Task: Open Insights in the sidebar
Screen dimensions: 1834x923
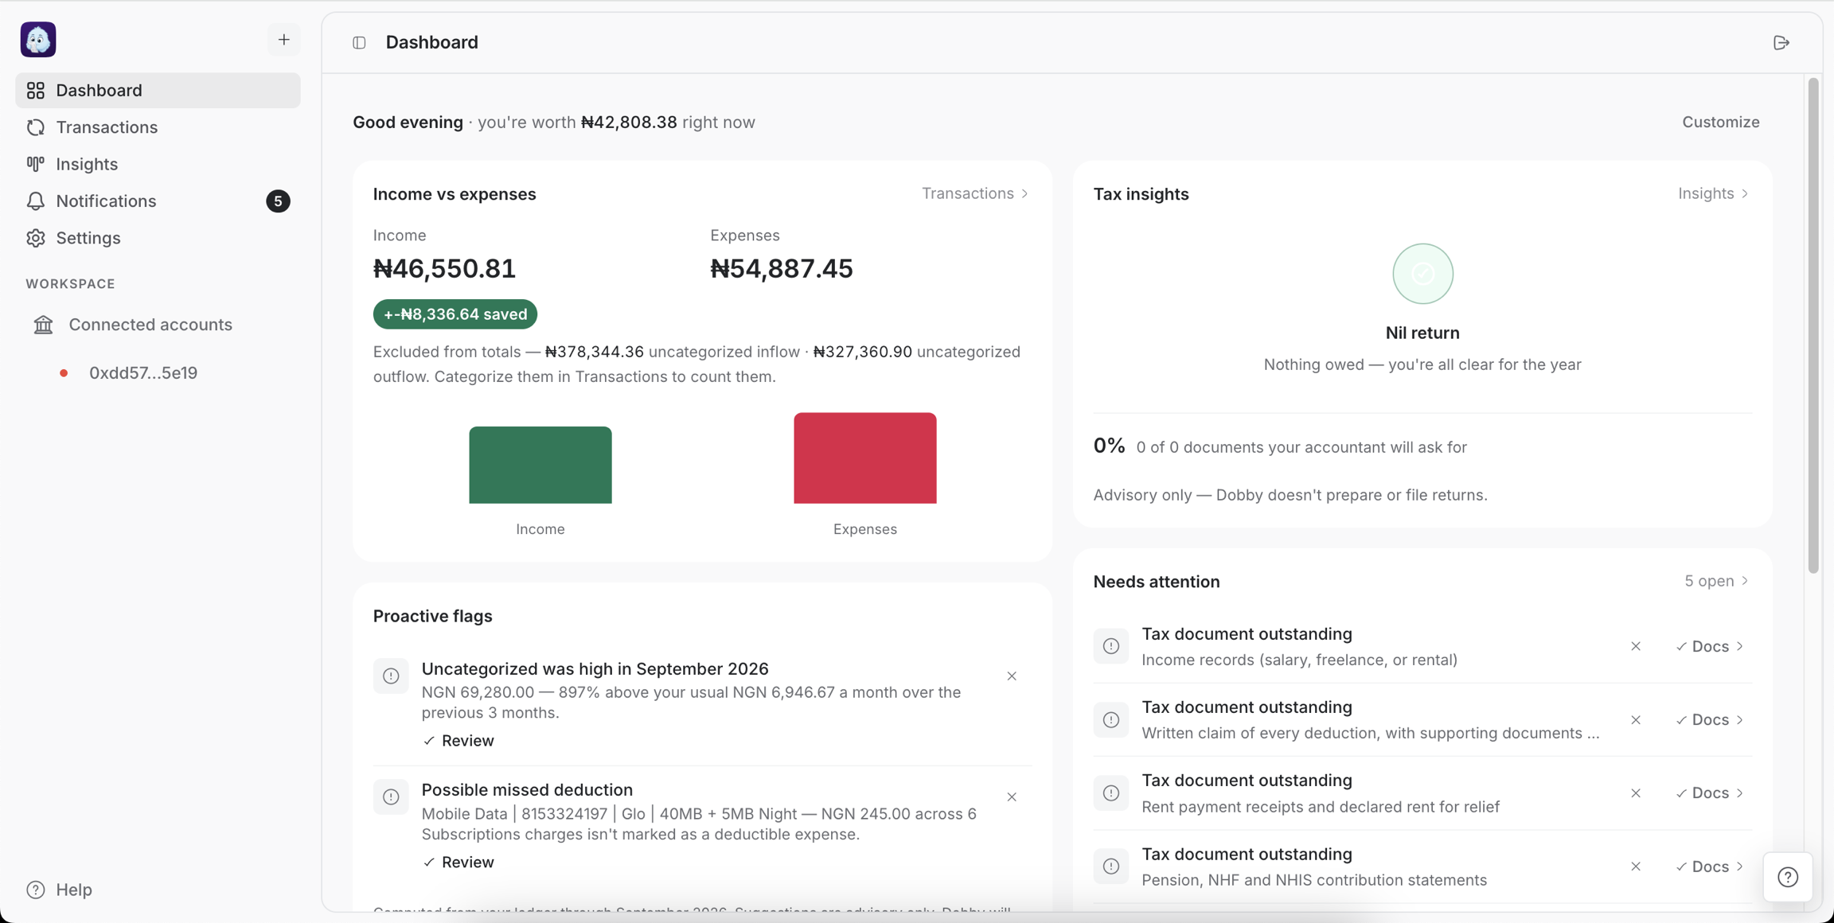Action: (x=158, y=164)
